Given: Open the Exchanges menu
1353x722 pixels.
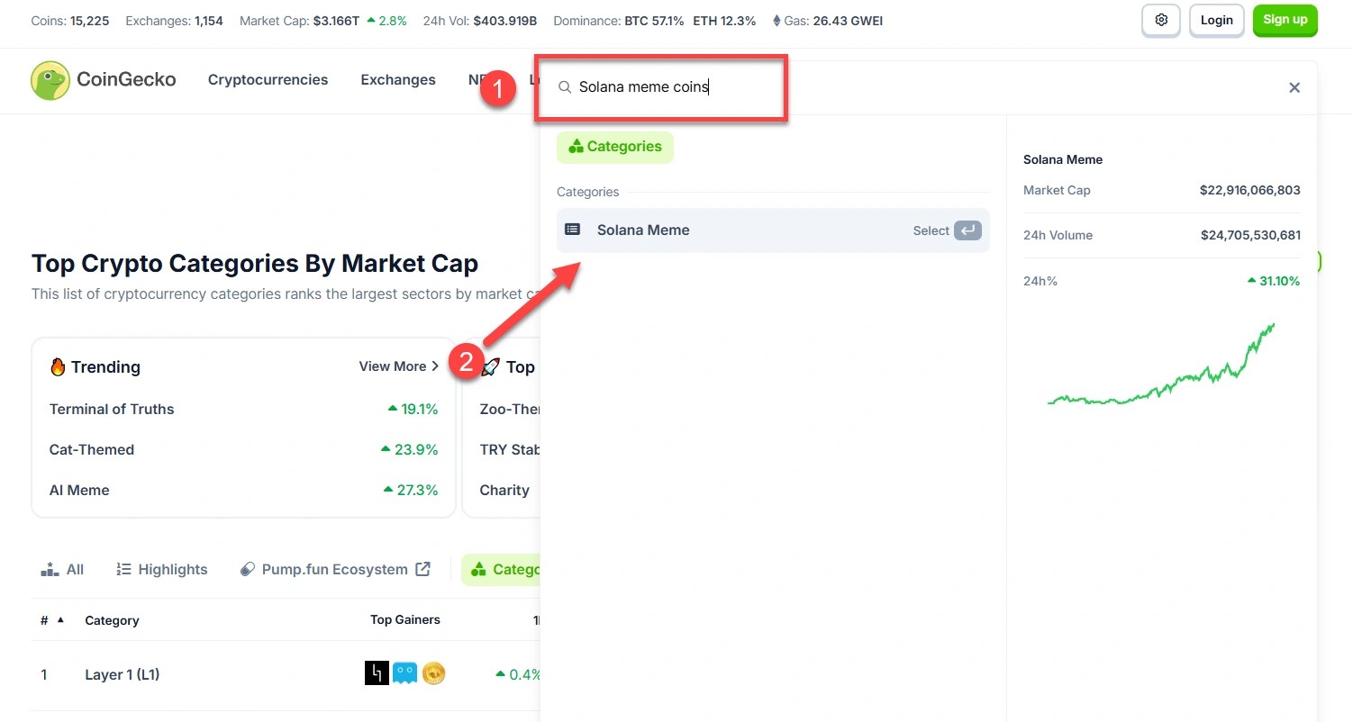Looking at the screenshot, I should pyautogui.click(x=398, y=80).
